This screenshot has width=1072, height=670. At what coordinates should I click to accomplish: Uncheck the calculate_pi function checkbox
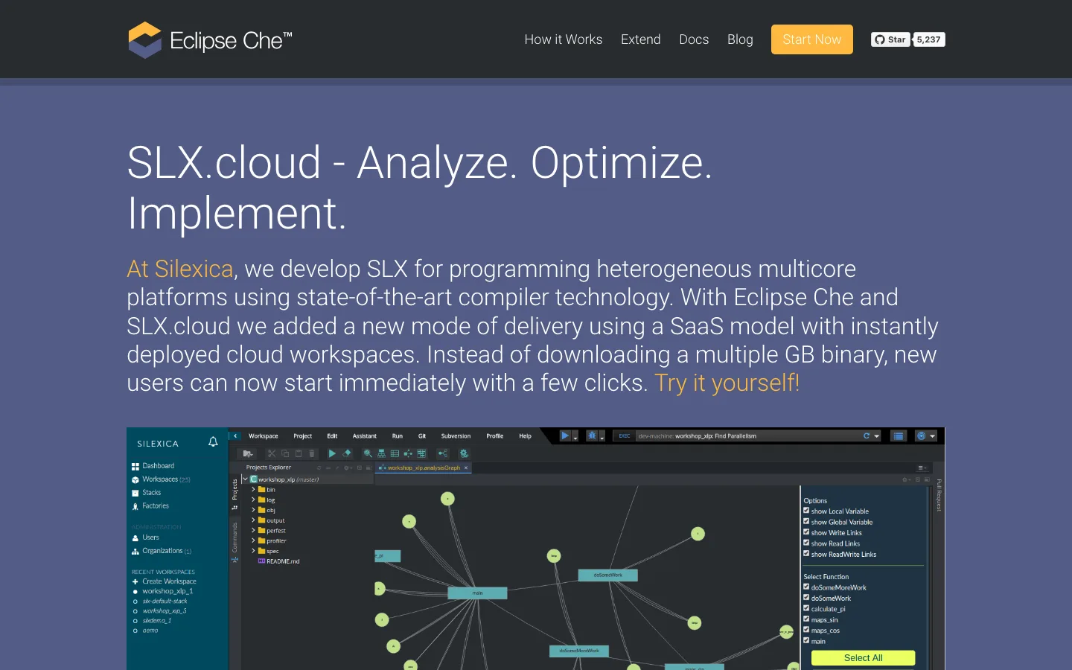(x=806, y=608)
